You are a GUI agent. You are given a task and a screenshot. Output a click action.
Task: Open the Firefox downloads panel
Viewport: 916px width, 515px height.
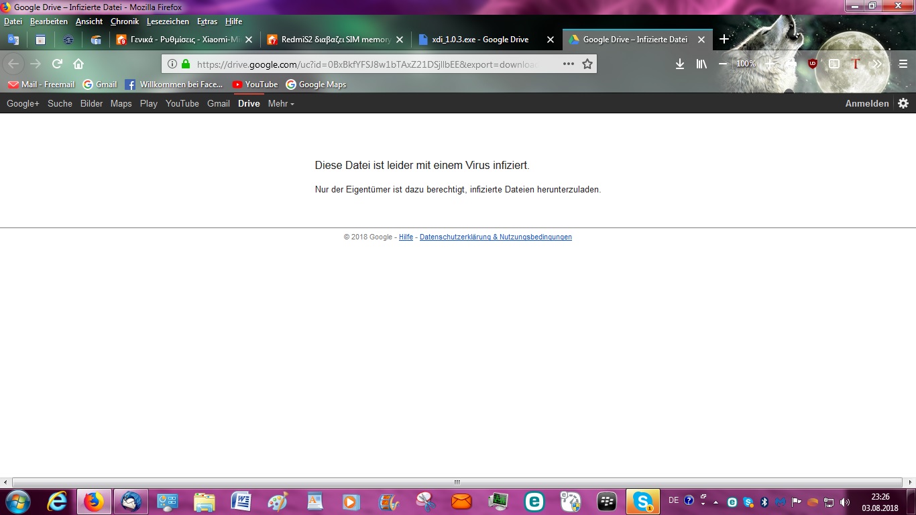click(679, 64)
